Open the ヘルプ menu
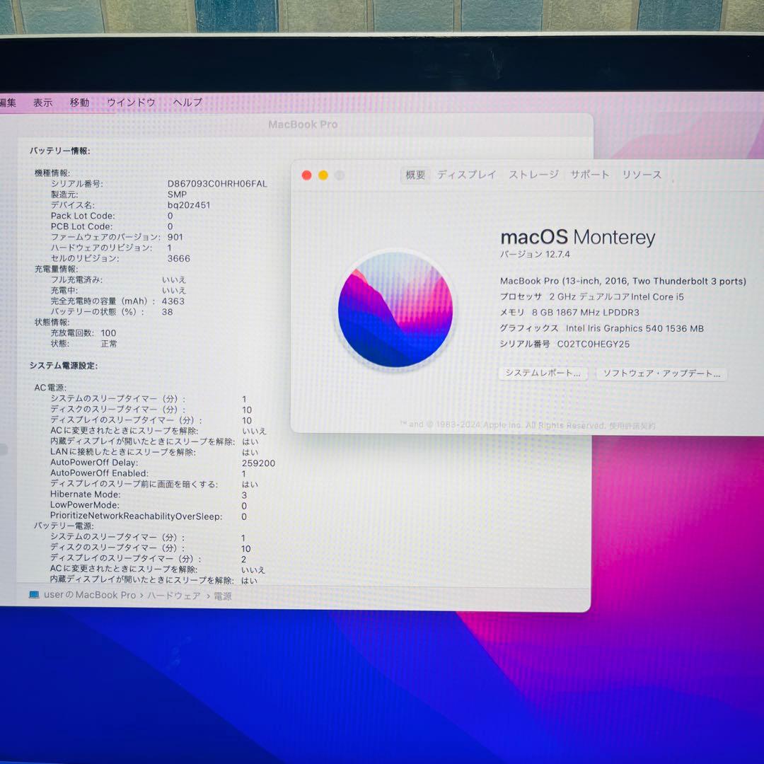The width and height of the screenshot is (764, 764). tap(185, 103)
